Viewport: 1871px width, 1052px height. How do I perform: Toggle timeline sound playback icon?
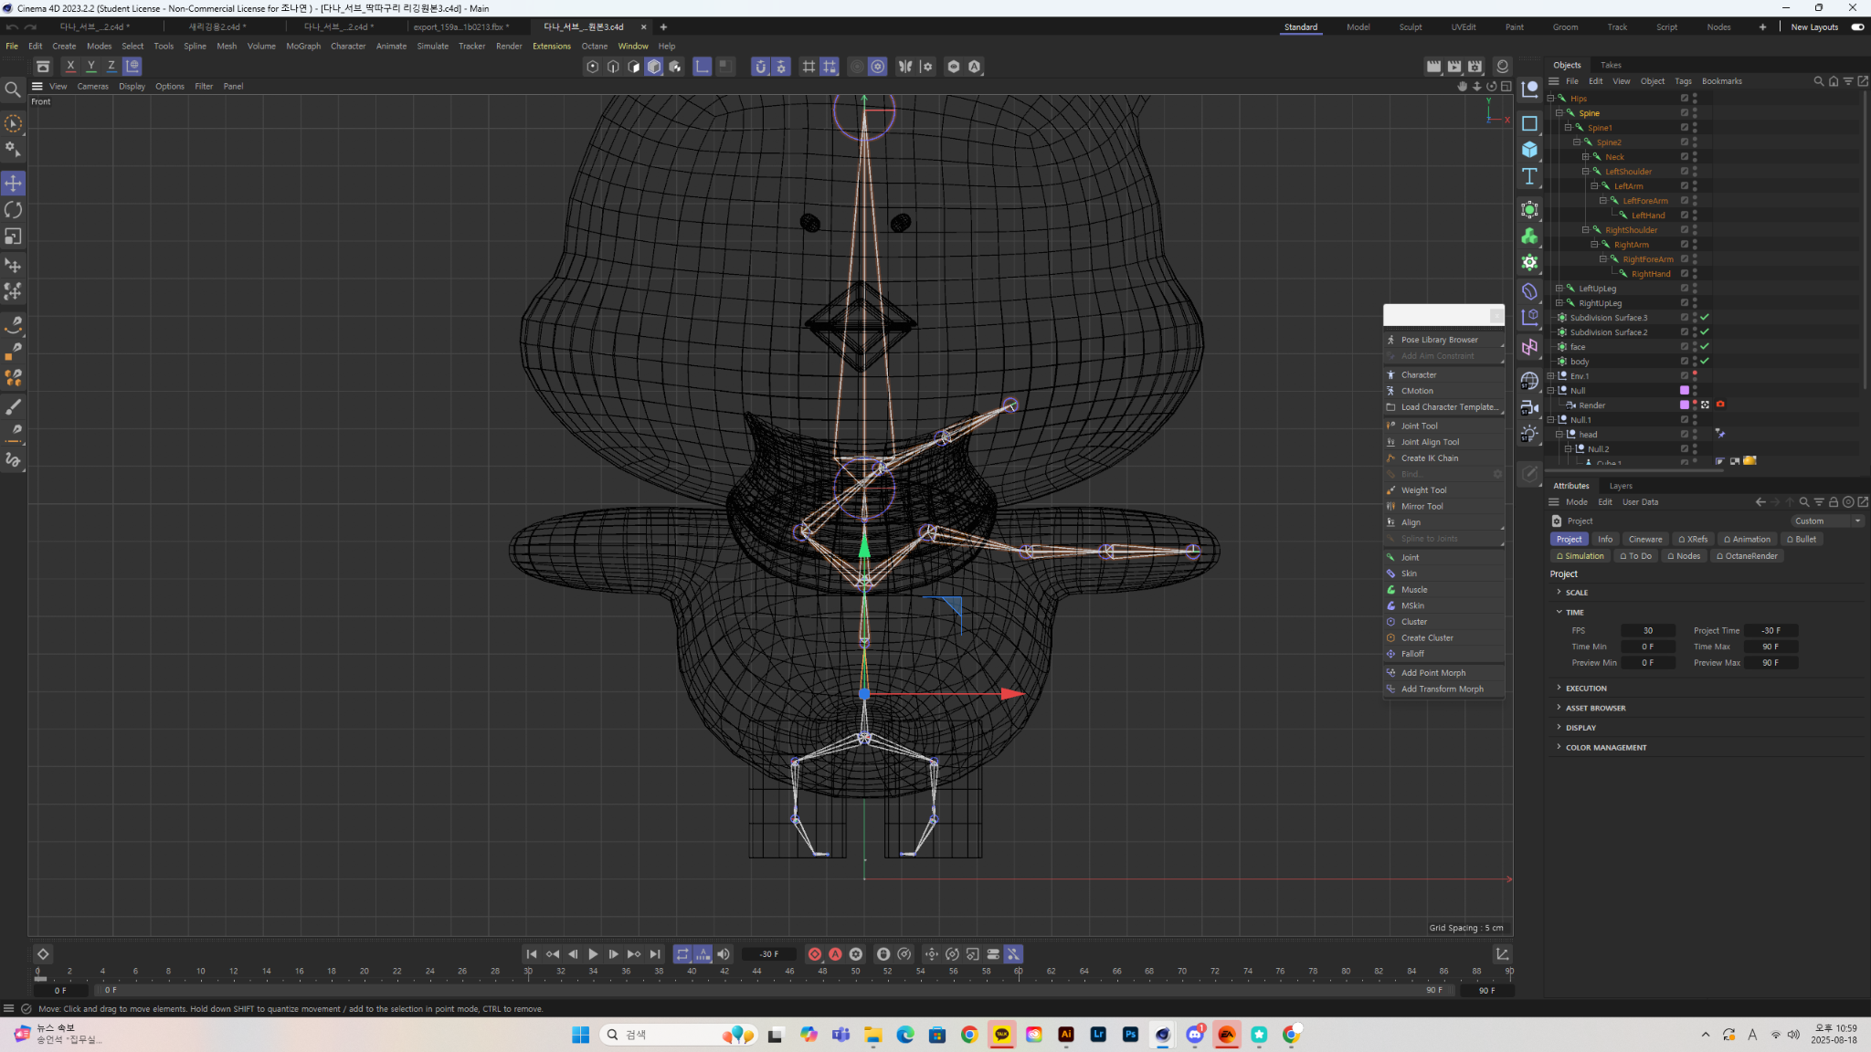coord(724,954)
